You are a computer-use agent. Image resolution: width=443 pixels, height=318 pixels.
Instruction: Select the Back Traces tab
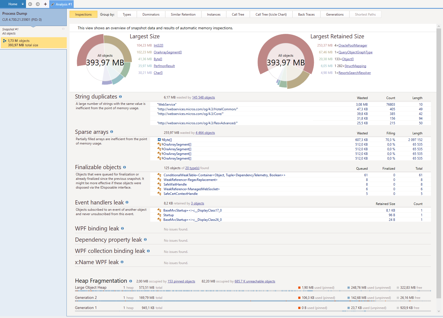coord(306,15)
